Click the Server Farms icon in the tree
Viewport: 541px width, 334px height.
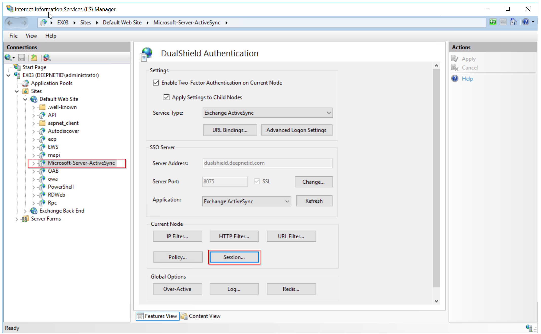pyautogui.click(x=25, y=219)
